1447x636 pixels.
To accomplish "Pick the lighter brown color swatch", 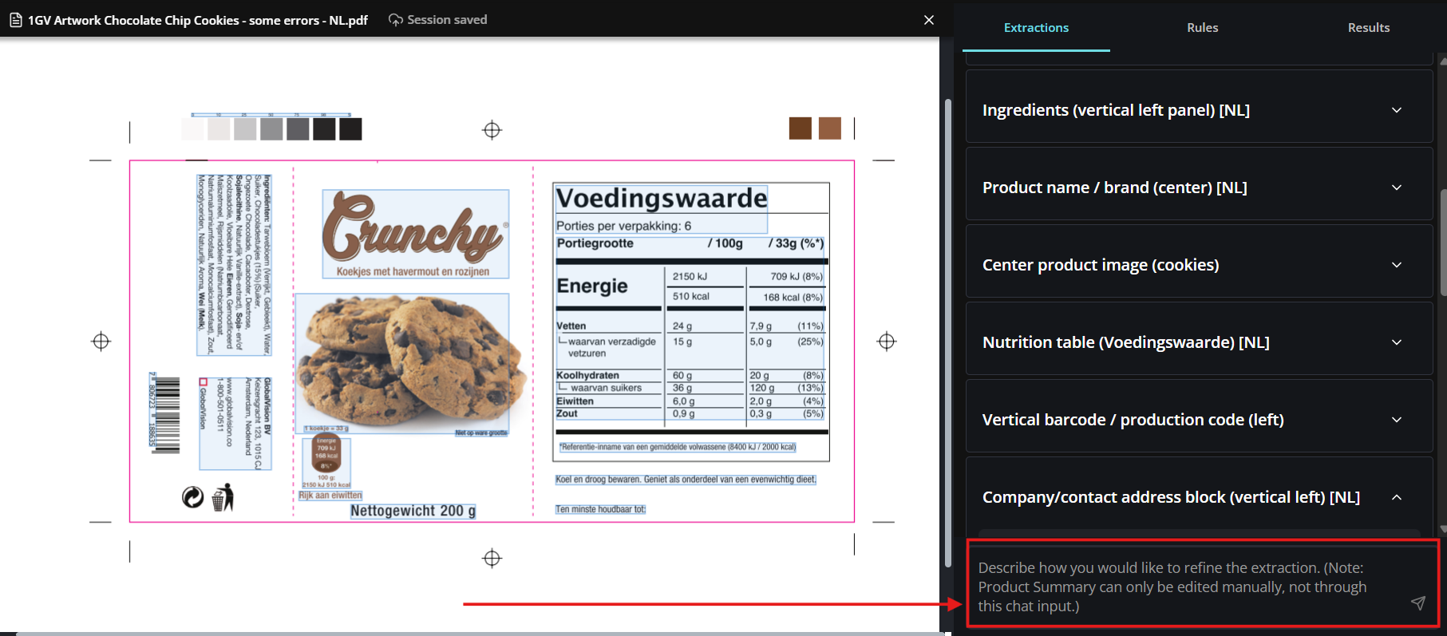I will pos(830,128).
